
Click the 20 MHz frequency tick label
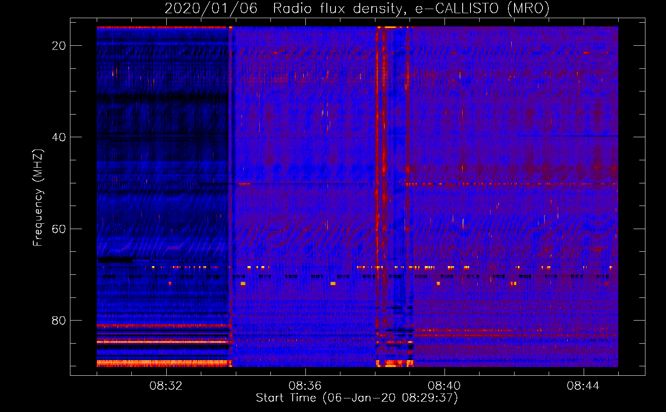point(59,46)
